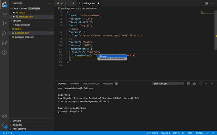Open Source Control view
The width and height of the screenshot is (217, 135).
pyautogui.click(x=4, y=23)
